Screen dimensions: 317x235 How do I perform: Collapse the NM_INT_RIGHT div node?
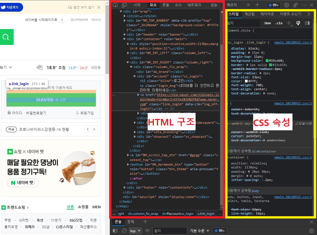pos(128,63)
